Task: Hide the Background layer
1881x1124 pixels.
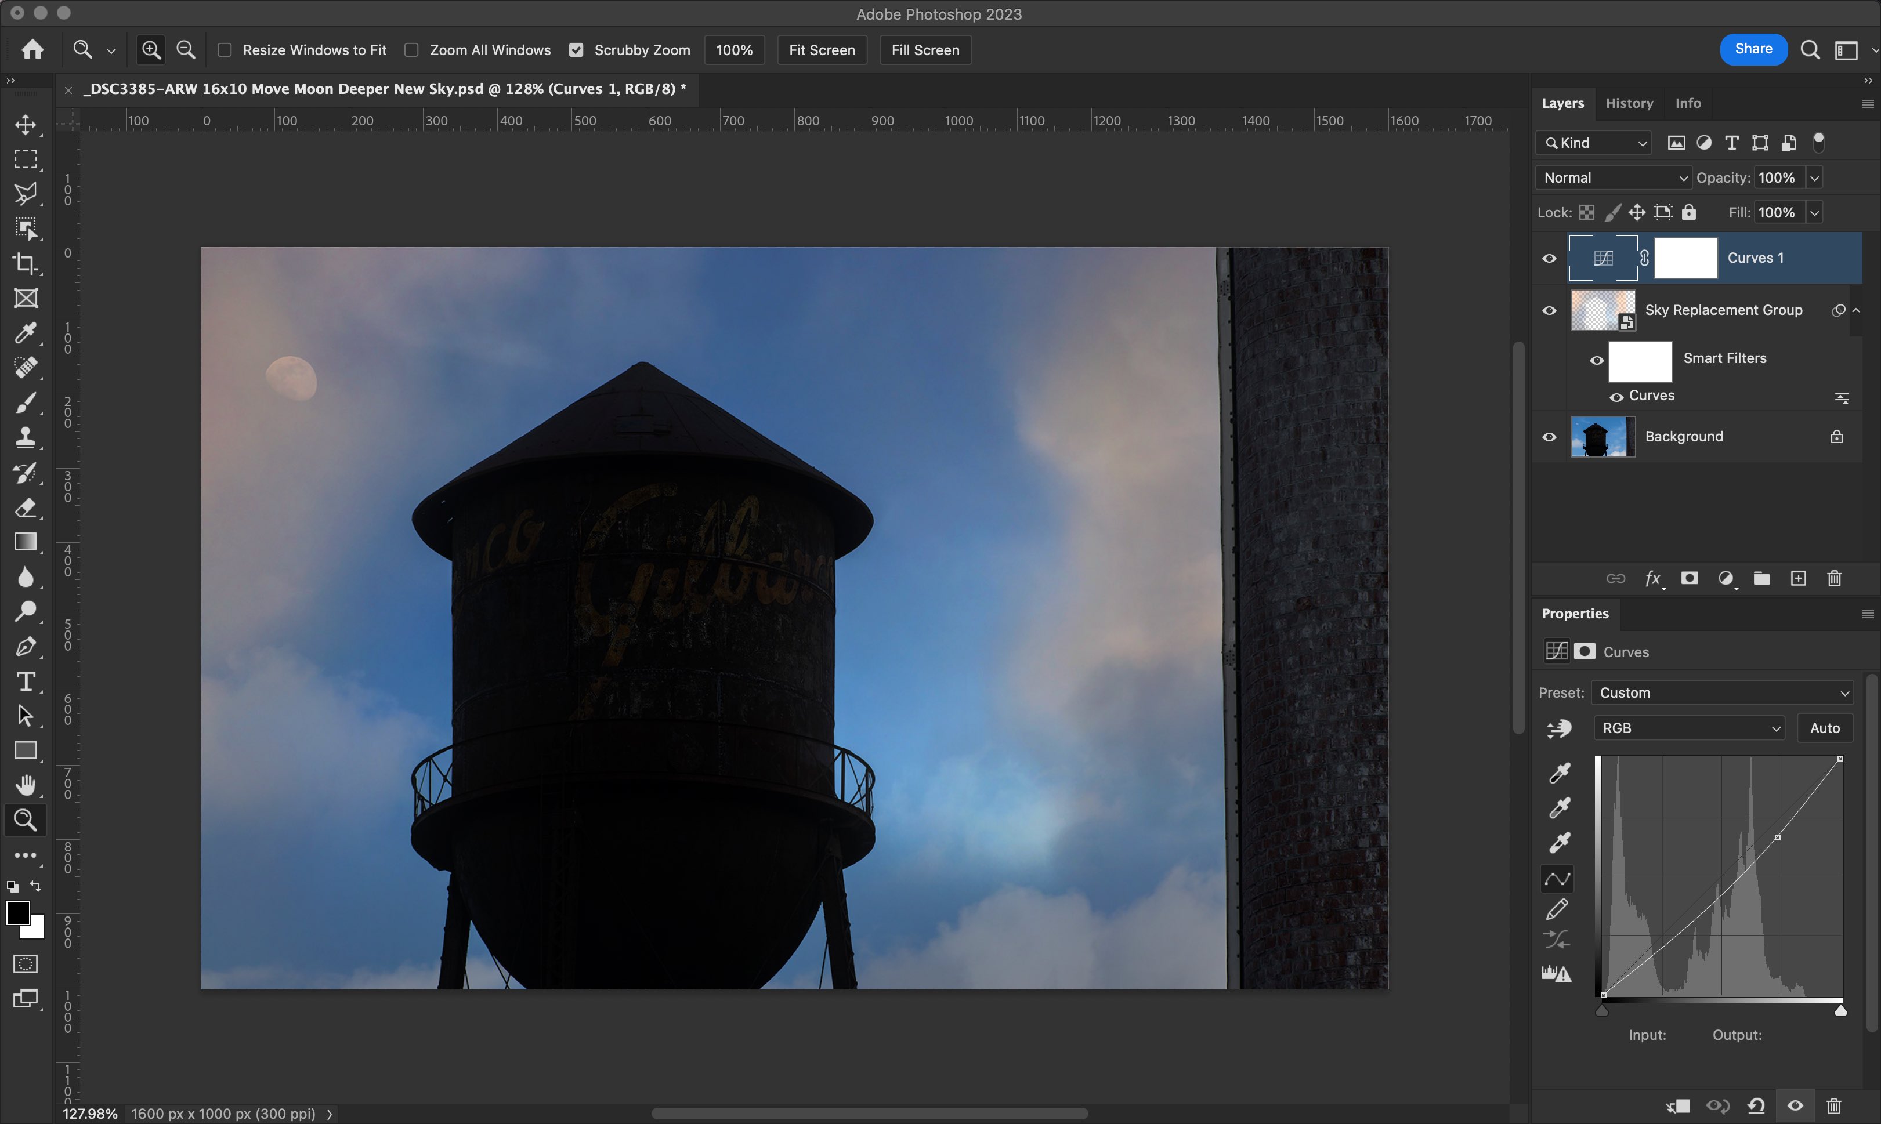Action: 1549,437
